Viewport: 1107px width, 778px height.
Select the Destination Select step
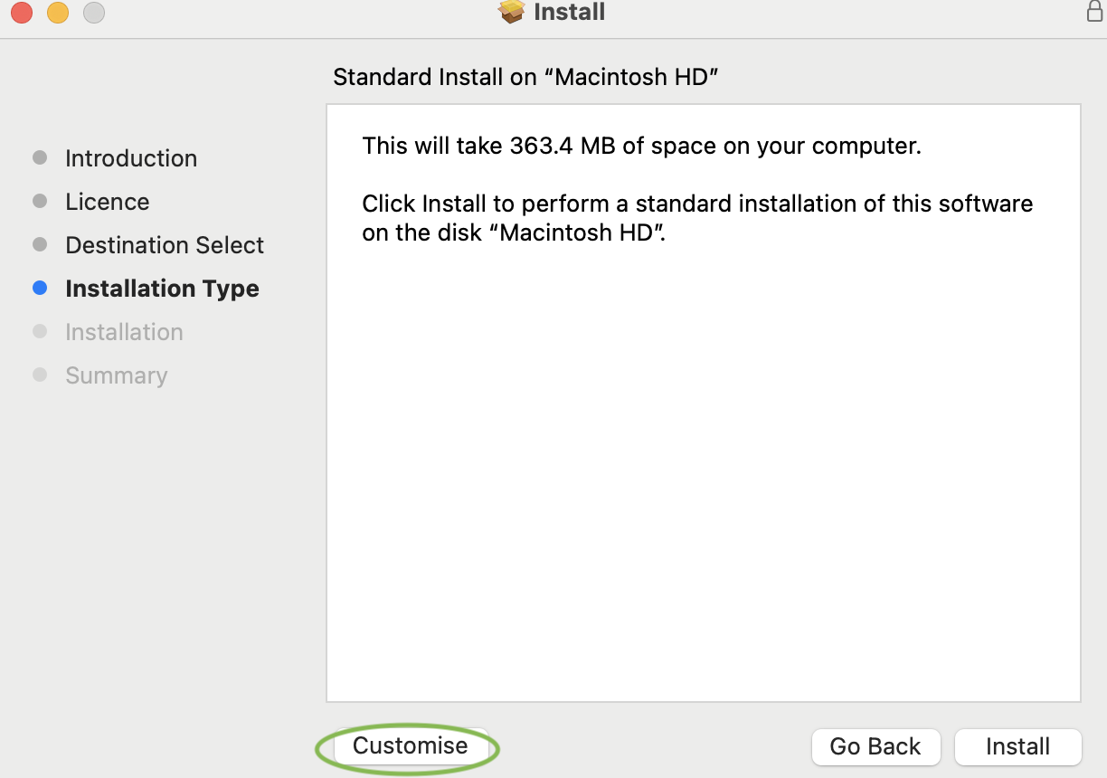click(x=165, y=245)
